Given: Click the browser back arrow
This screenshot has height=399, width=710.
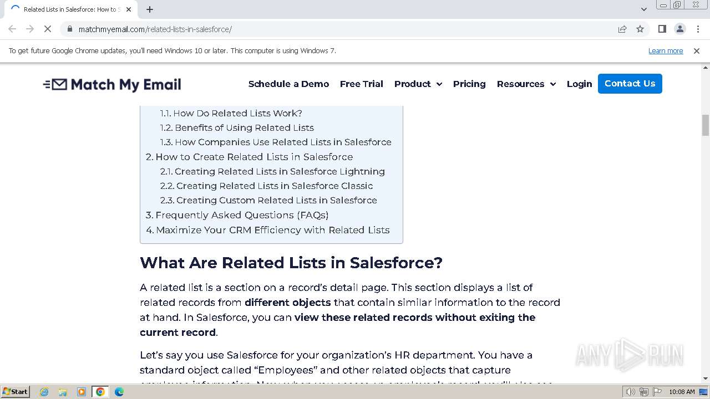Looking at the screenshot, I should (12, 29).
